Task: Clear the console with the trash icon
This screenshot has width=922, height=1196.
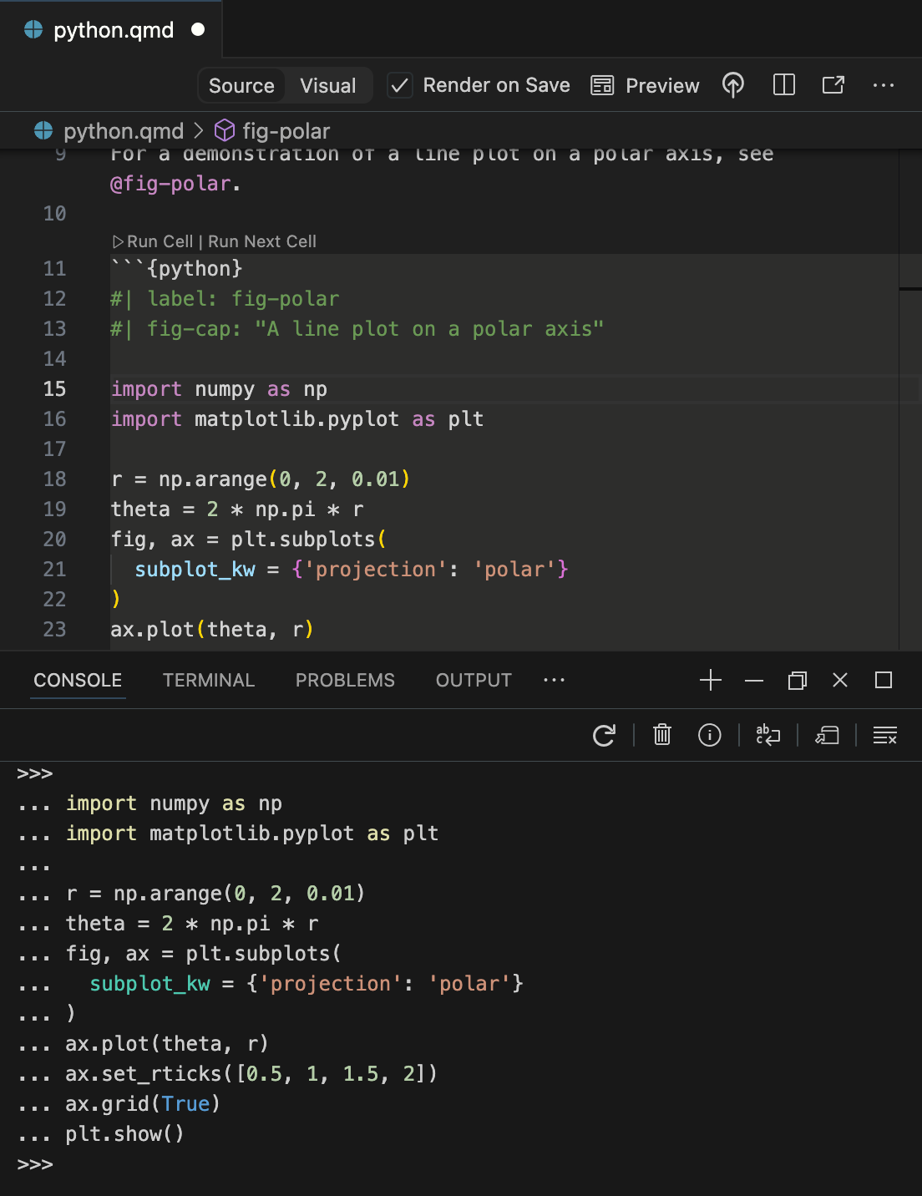Action: tap(661, 735)
